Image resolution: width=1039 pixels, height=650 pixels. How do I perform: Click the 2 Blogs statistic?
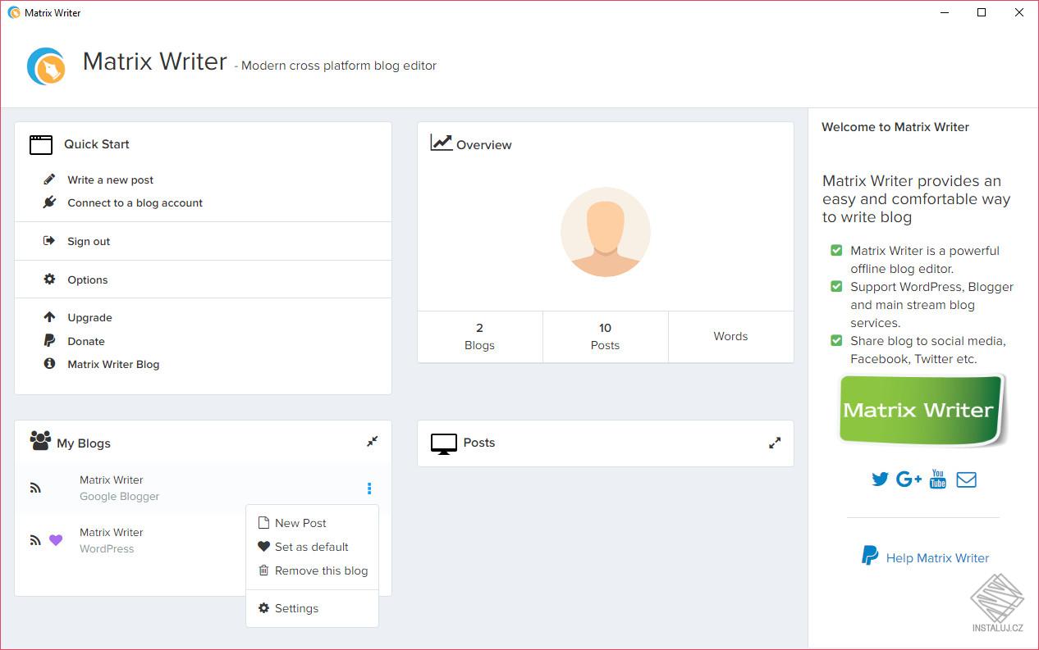pyautogui.click(x=479, y=336)
